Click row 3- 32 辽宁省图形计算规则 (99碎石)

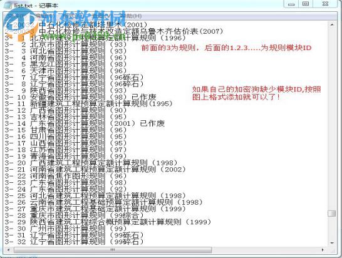click(x=74, y=242)
